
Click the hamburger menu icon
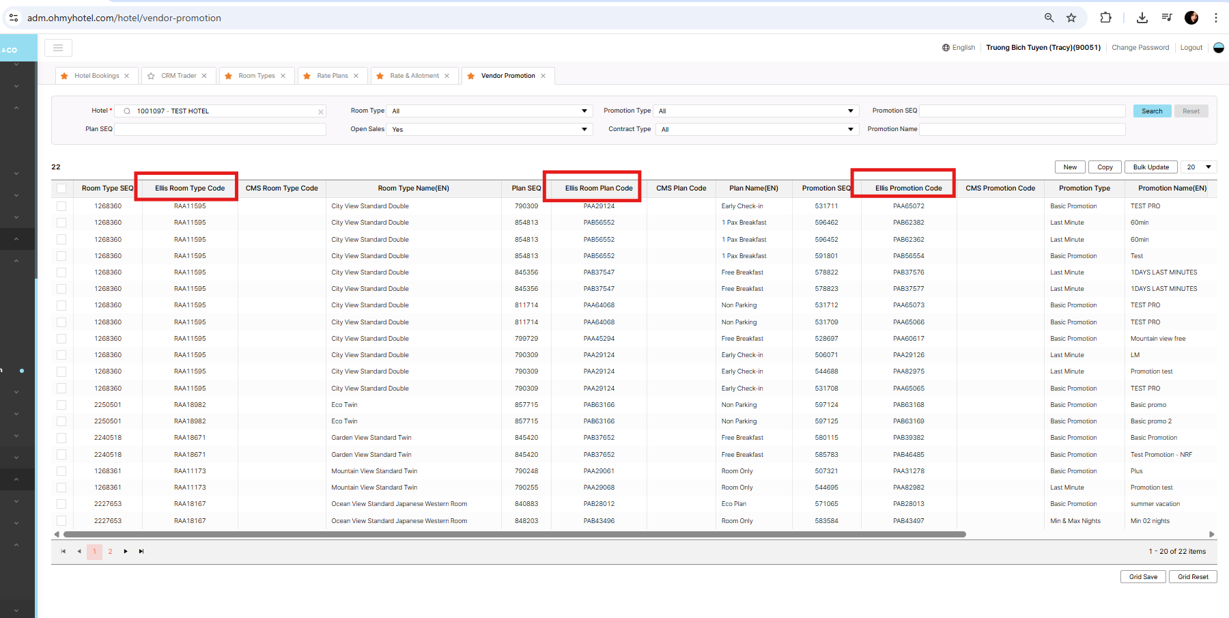58,48
